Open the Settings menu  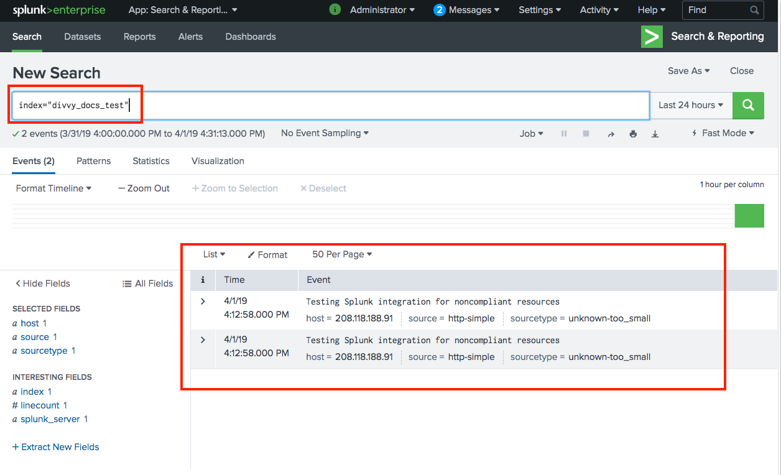click(540, 10)
